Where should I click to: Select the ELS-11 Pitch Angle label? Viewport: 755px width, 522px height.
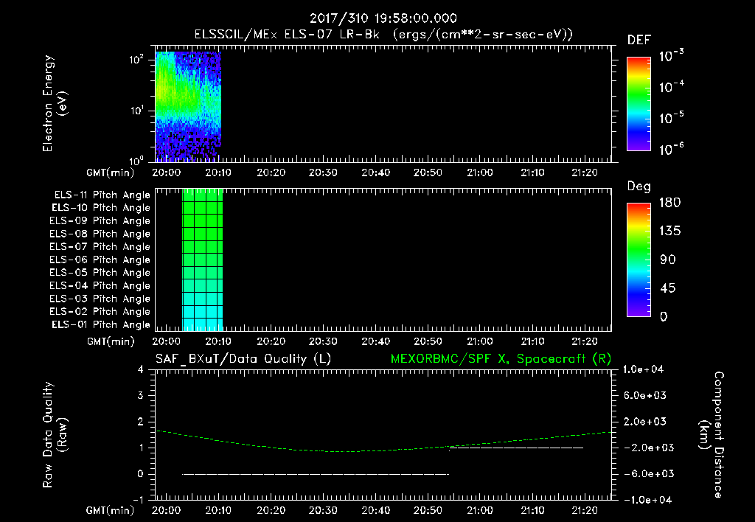tap(102, 195)
